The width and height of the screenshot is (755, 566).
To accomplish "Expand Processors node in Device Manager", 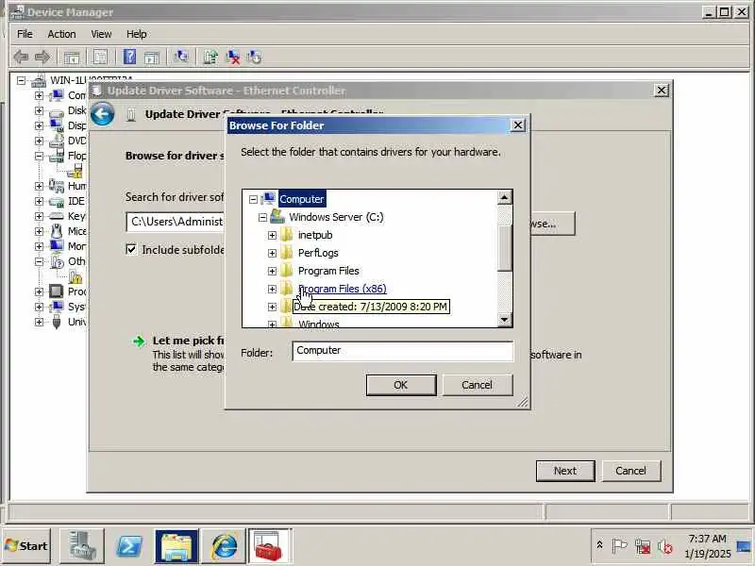I will (39, 291).
